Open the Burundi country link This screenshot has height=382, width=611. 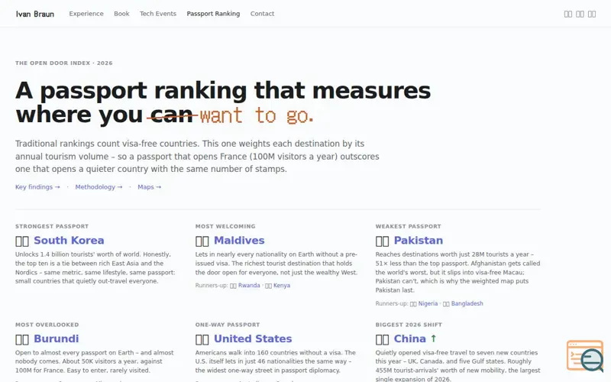[x=56, y=338]
